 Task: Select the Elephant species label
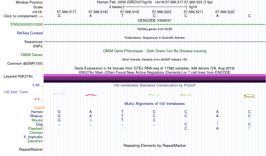pyautogui.click(x=35, y=129)
